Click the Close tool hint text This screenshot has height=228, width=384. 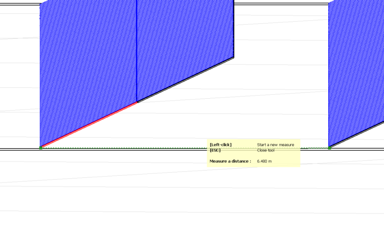point(266,150)
